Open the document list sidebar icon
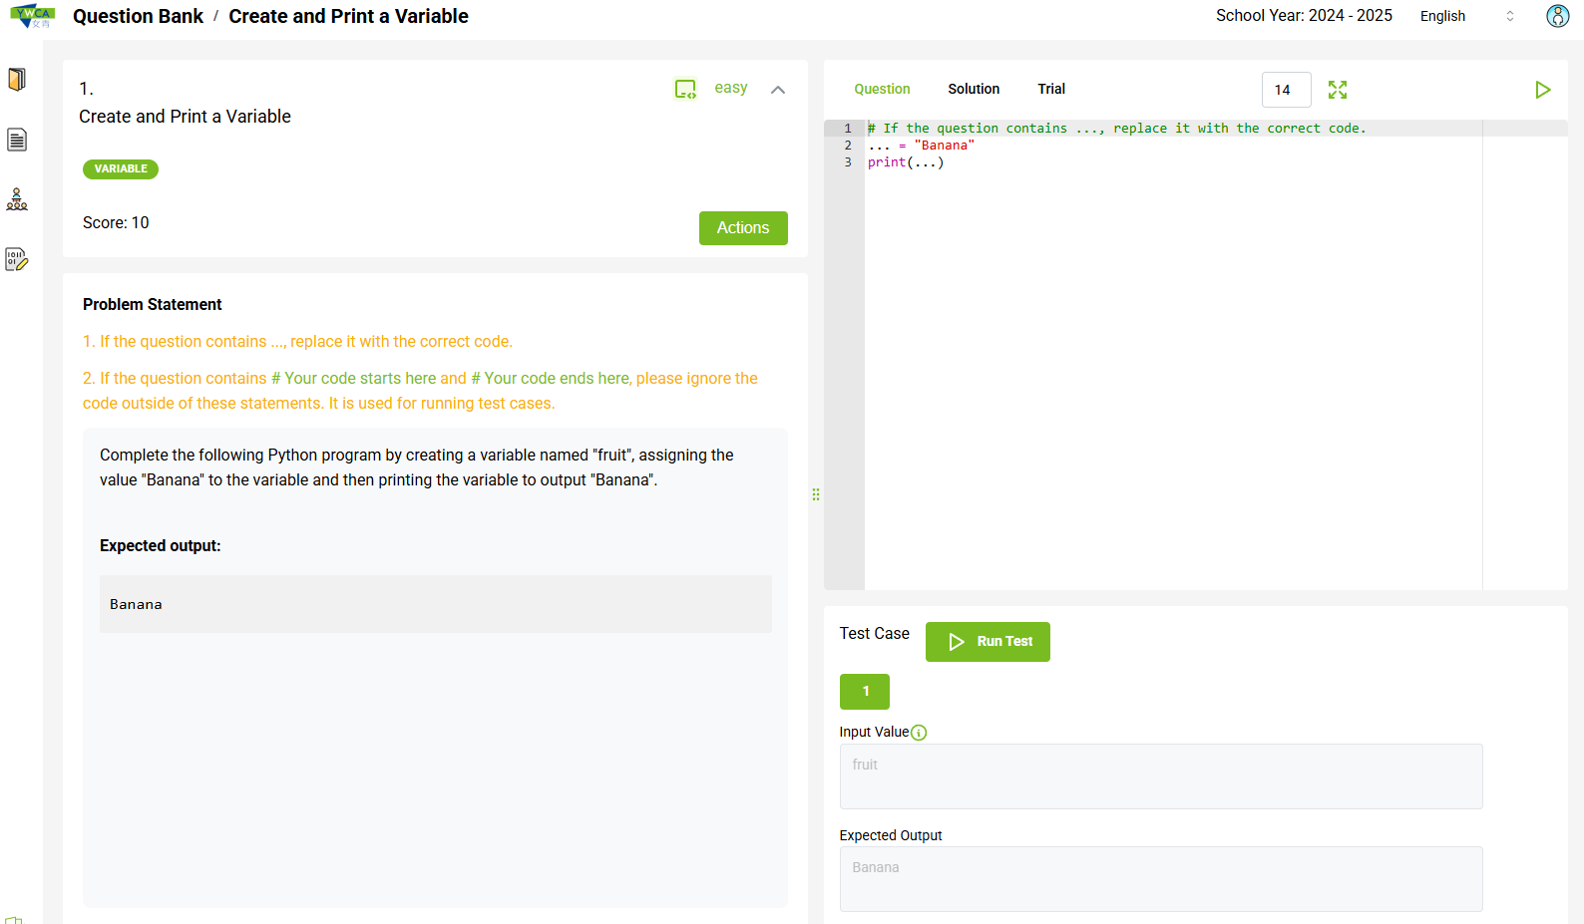 point(17,140)
